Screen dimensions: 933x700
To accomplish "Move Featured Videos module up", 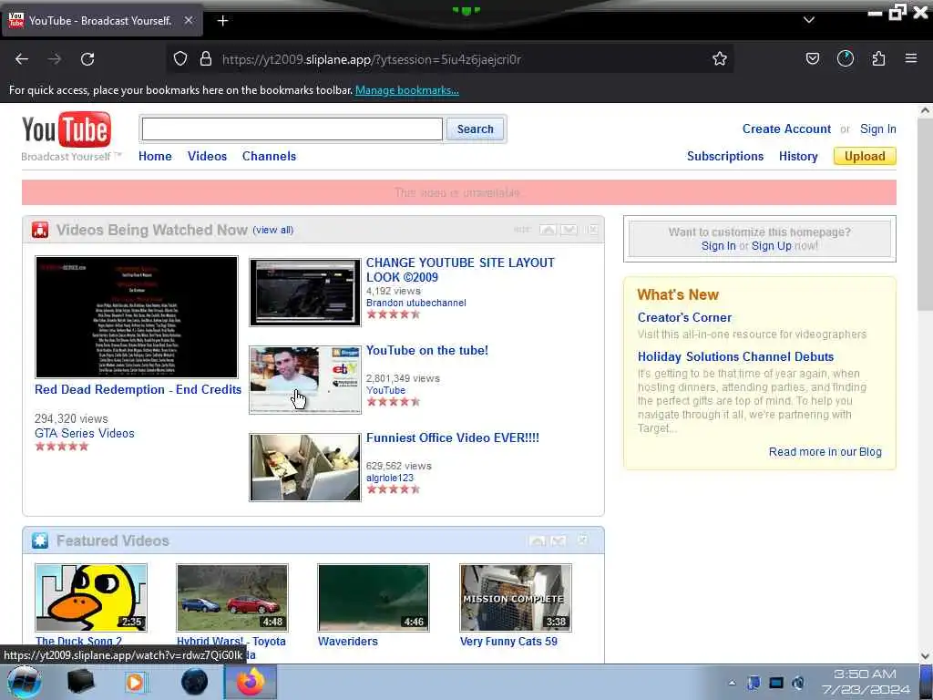I will pos(537,540).
